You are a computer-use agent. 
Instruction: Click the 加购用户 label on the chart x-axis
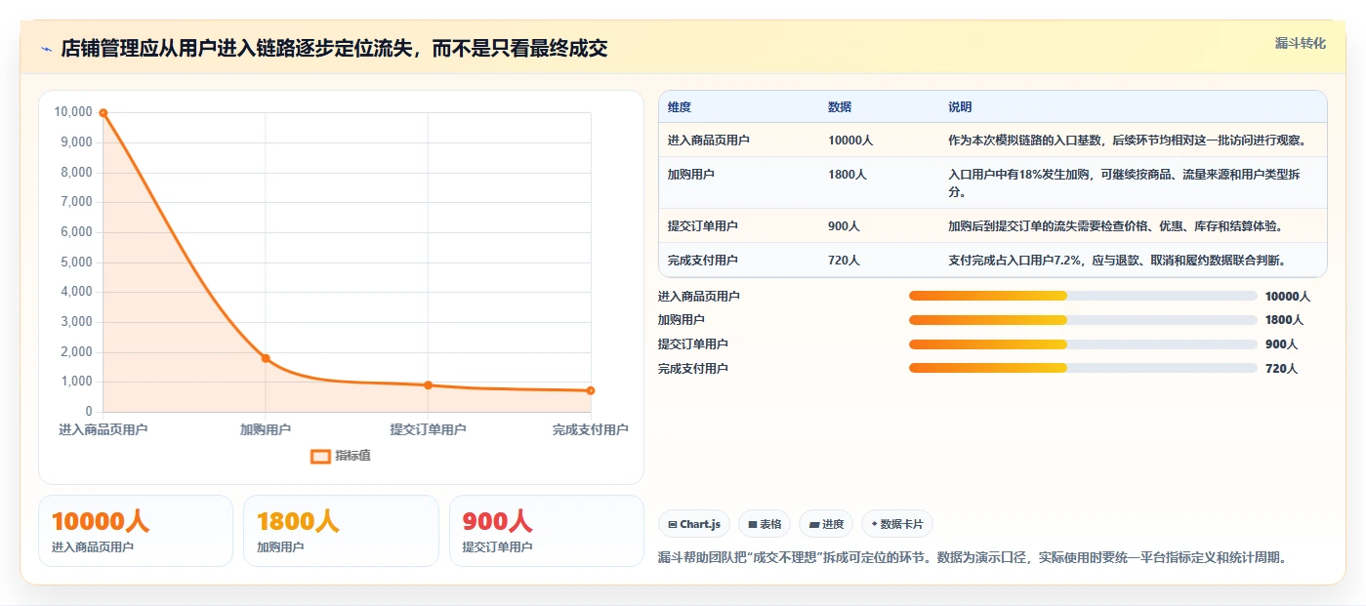click(x=266, y=429)
